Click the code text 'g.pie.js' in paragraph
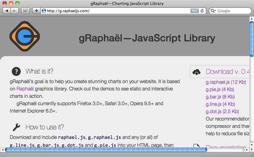254x157 pixels. (105, 145)
